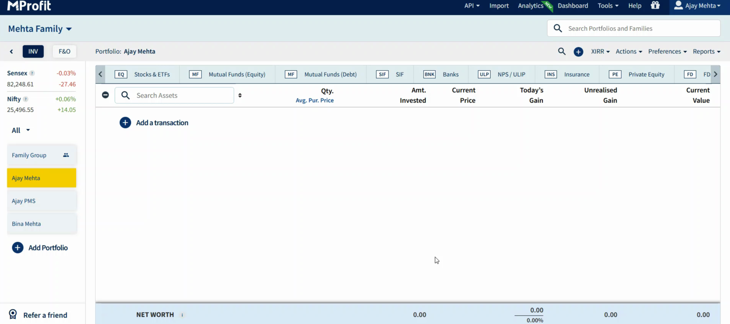Open the API dropdown menu

point(472,6)
